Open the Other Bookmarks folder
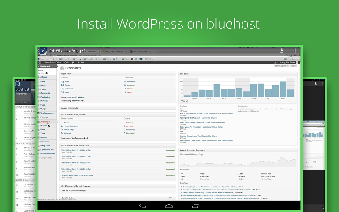339x212 pixels. (x=292, y=59)
